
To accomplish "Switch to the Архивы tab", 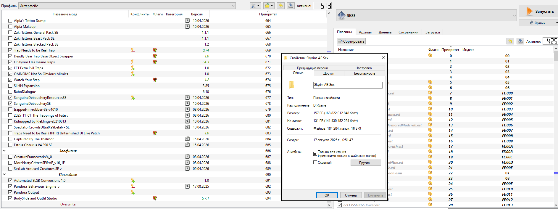I will [365, 32].
